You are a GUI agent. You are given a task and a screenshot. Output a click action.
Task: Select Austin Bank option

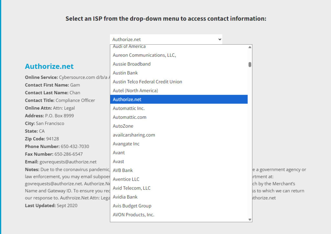coord(125,73)
